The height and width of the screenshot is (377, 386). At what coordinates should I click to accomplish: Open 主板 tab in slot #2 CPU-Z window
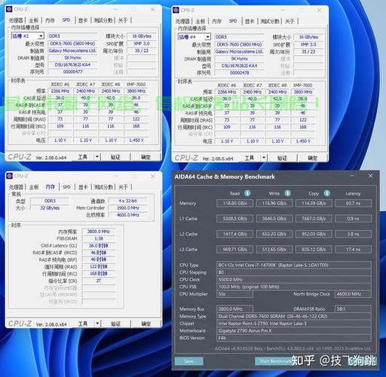pyautogui.click(x=34, y=20)
